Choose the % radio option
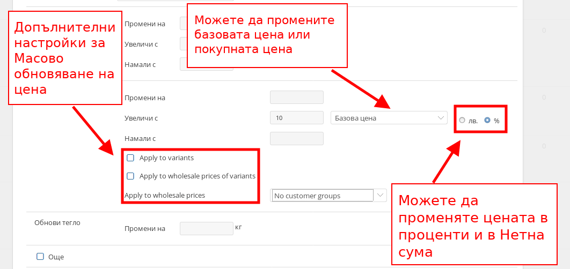 coord(487,121)
